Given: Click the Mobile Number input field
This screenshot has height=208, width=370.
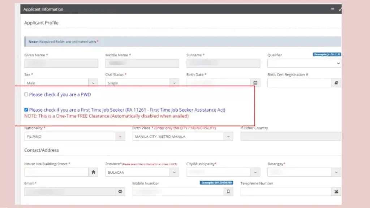Looking at the screenshot, I should [178, 191].
